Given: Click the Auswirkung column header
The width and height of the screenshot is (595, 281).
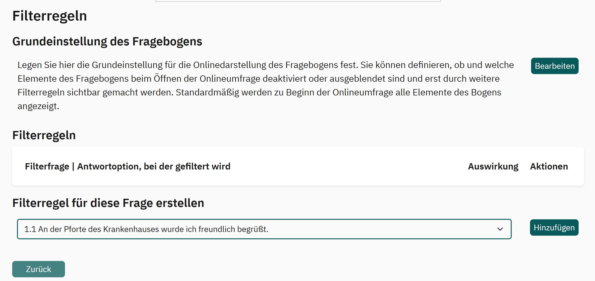Looking at the screenshot, I should tap(493, 166).
